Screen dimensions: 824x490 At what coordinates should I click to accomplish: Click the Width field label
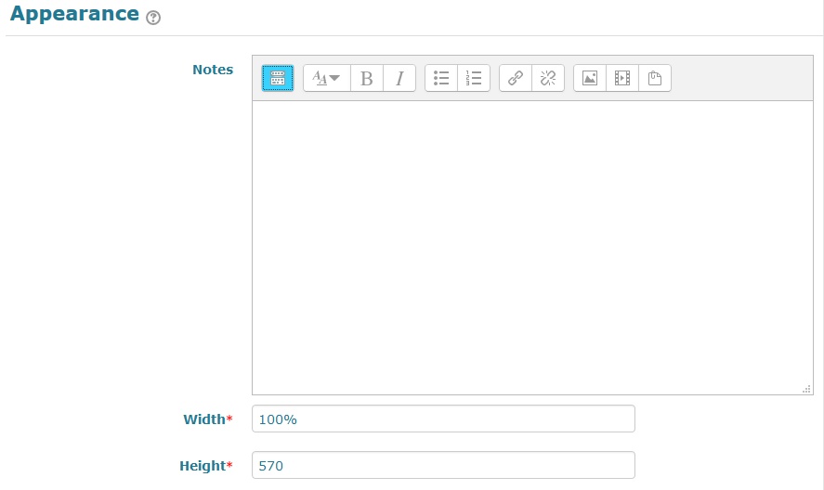click(x=204, y=419)
